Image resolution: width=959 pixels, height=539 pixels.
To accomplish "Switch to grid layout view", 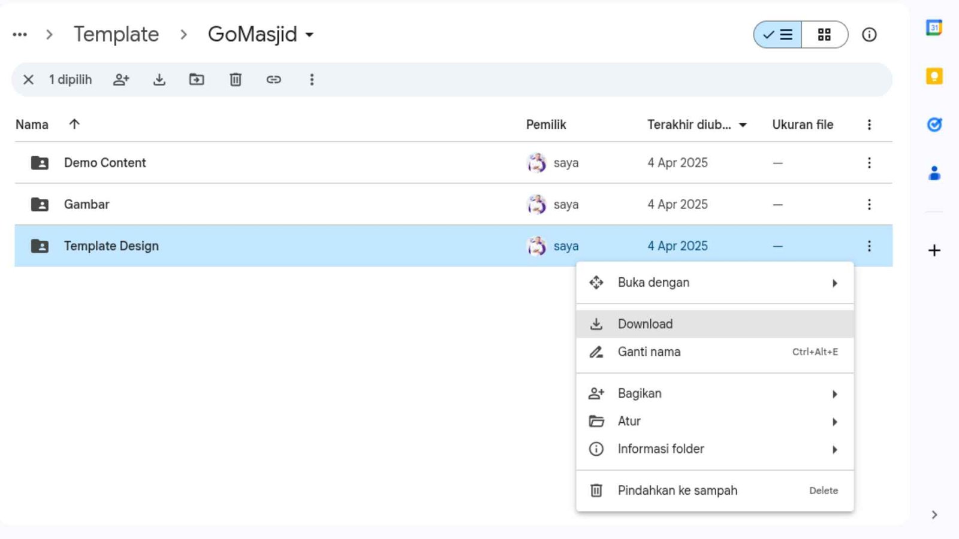I will tap(824, 35).
